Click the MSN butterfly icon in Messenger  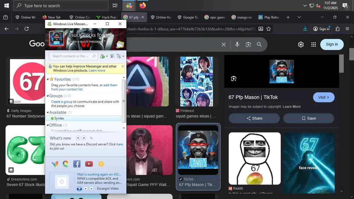(55, 164)
